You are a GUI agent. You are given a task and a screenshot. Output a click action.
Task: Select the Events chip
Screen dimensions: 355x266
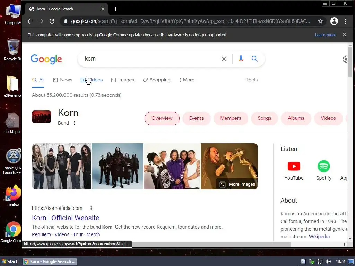click(x=196, y=118)
